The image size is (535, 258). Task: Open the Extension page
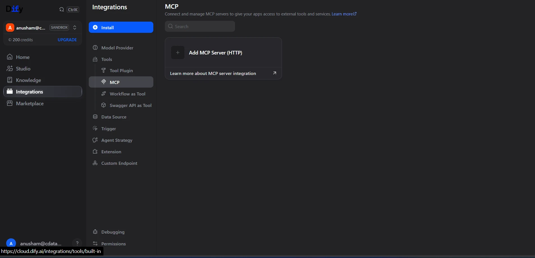pyautogui.click(x=121, y=152)
